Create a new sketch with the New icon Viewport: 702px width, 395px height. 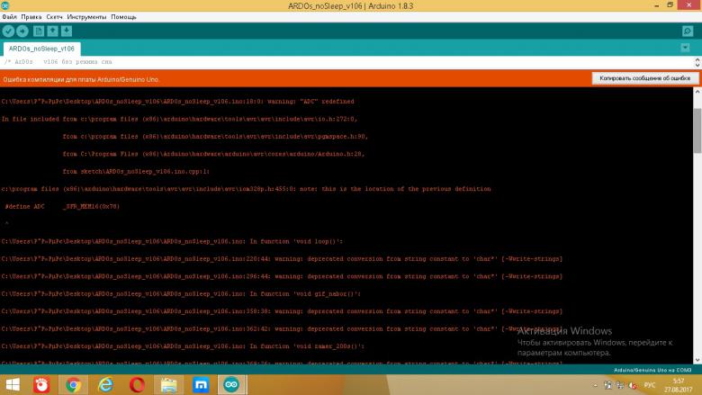click(39, 31)
